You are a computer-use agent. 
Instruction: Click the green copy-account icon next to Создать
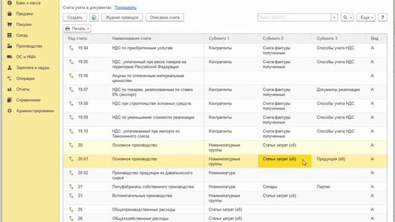[x=94, y=17]
